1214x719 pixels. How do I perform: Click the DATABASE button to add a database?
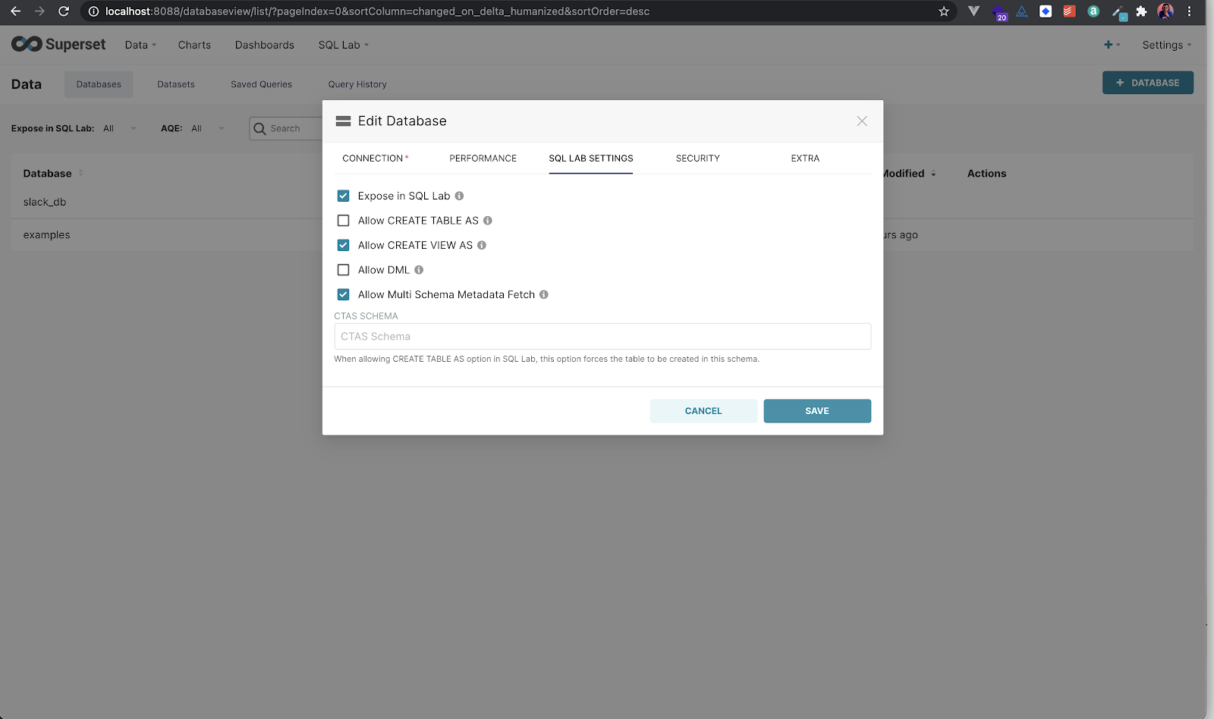1147,82
